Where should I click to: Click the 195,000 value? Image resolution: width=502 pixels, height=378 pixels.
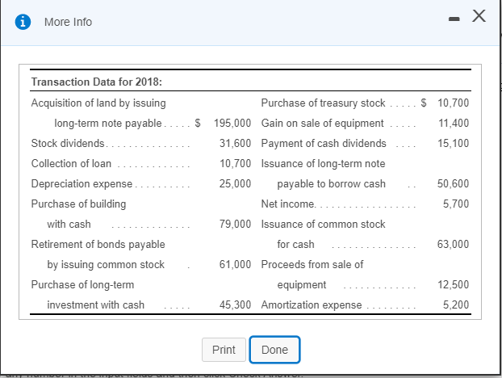coord(232,123)
